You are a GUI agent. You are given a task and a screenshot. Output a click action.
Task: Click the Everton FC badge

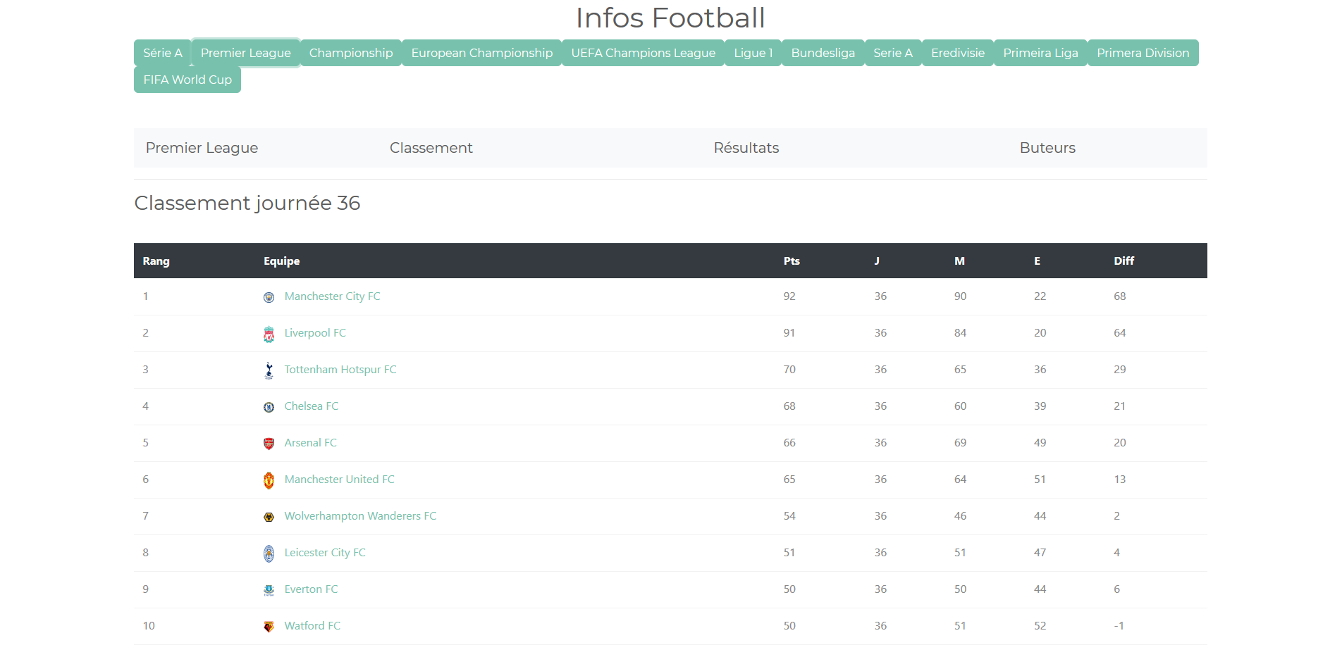269,589
